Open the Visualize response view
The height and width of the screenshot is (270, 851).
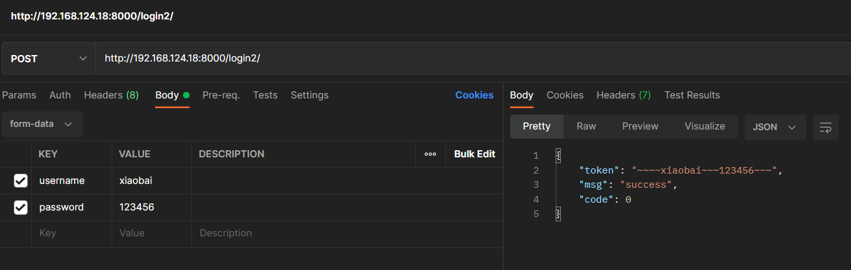pos(705,126)
